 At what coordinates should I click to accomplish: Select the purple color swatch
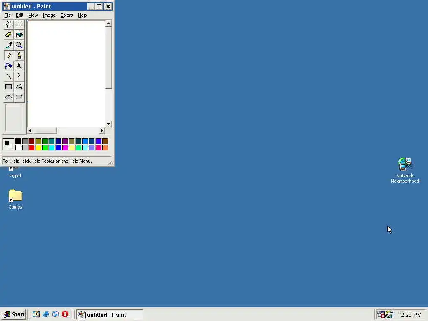[65, 141]
